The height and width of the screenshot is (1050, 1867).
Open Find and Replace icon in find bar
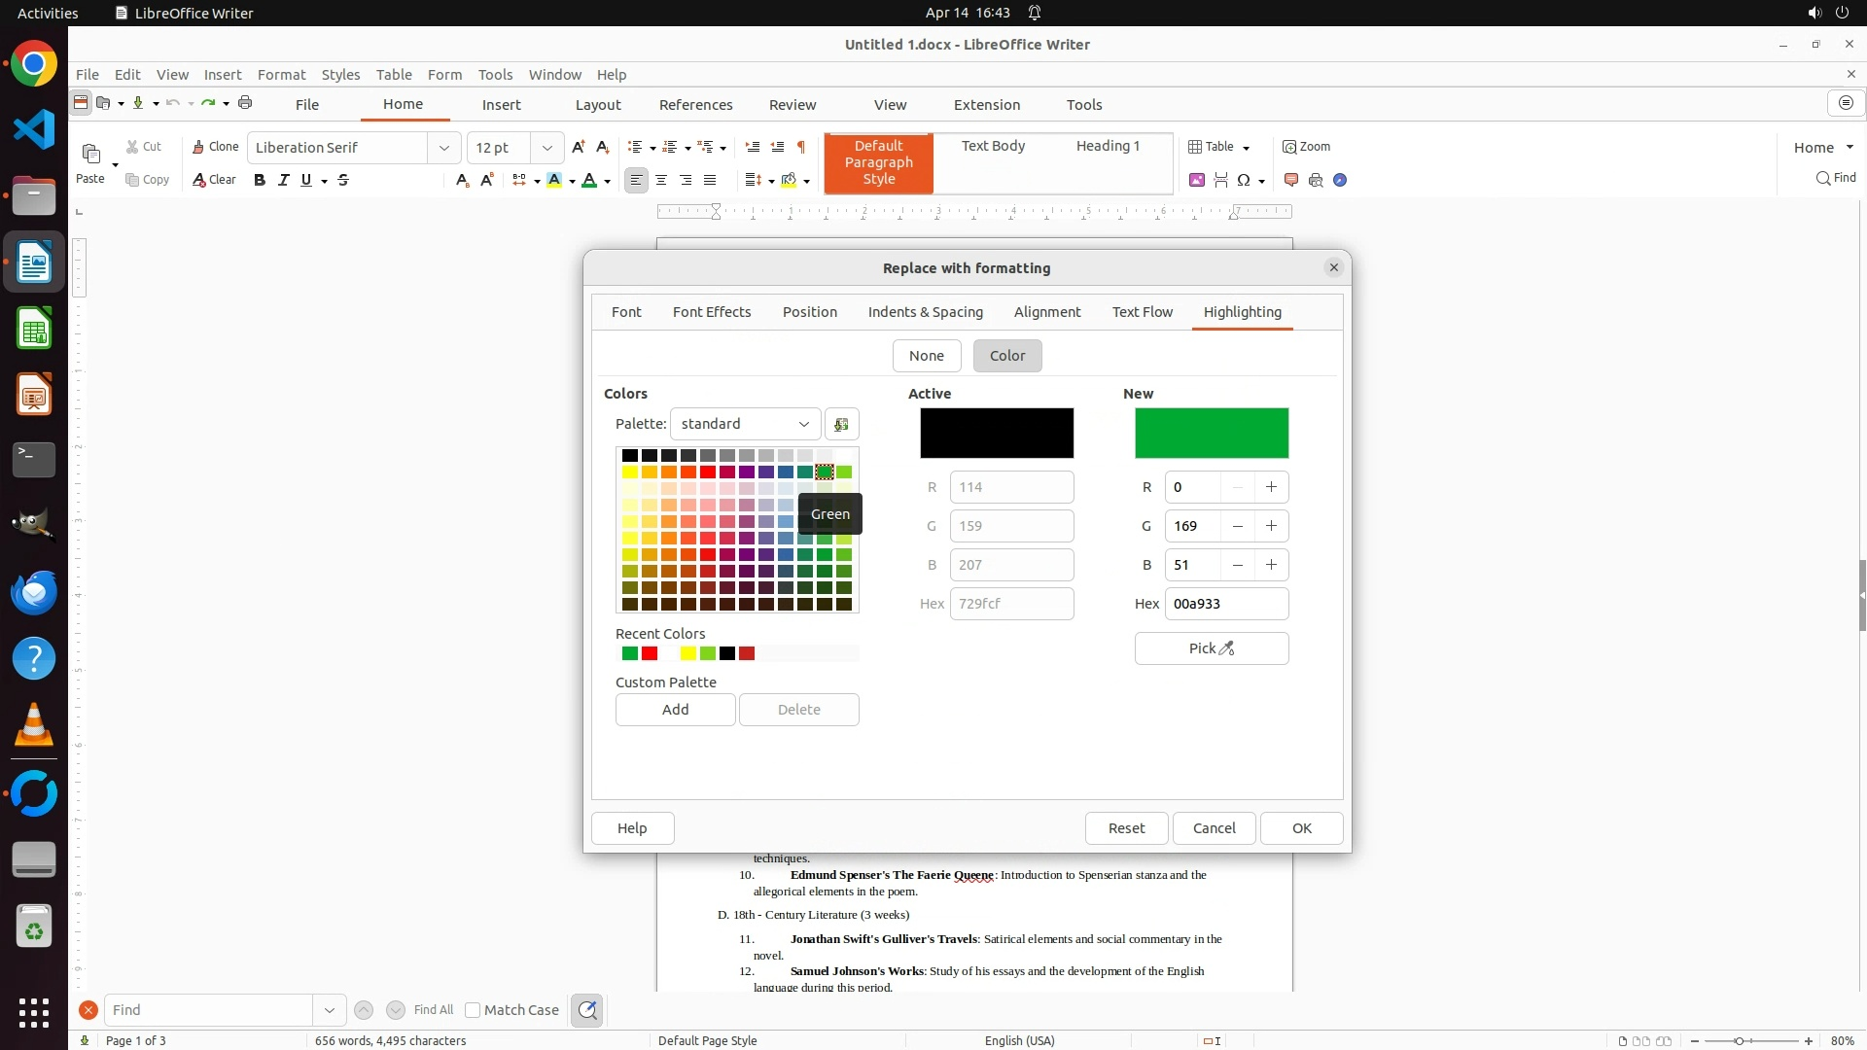[x=587, y=1010]
